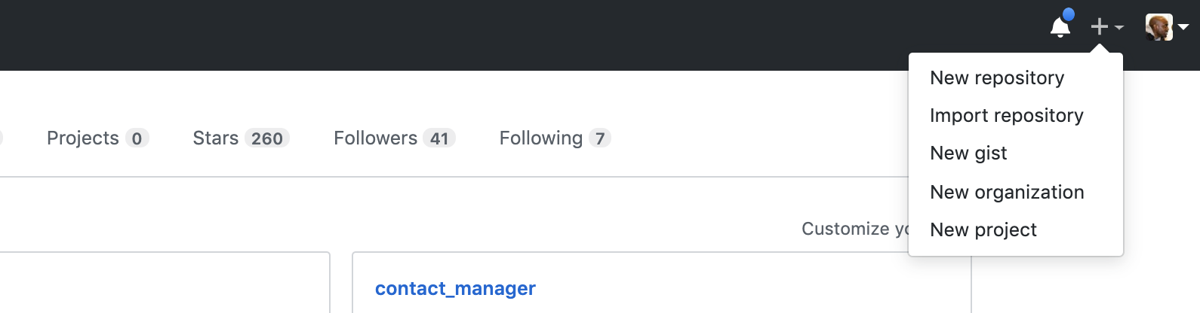
Task: Pick New project in the dropdown
Action: click(x=983, y=230)
